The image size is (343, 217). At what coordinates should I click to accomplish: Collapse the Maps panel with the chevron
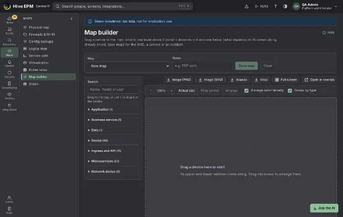[x=71, y=18]
